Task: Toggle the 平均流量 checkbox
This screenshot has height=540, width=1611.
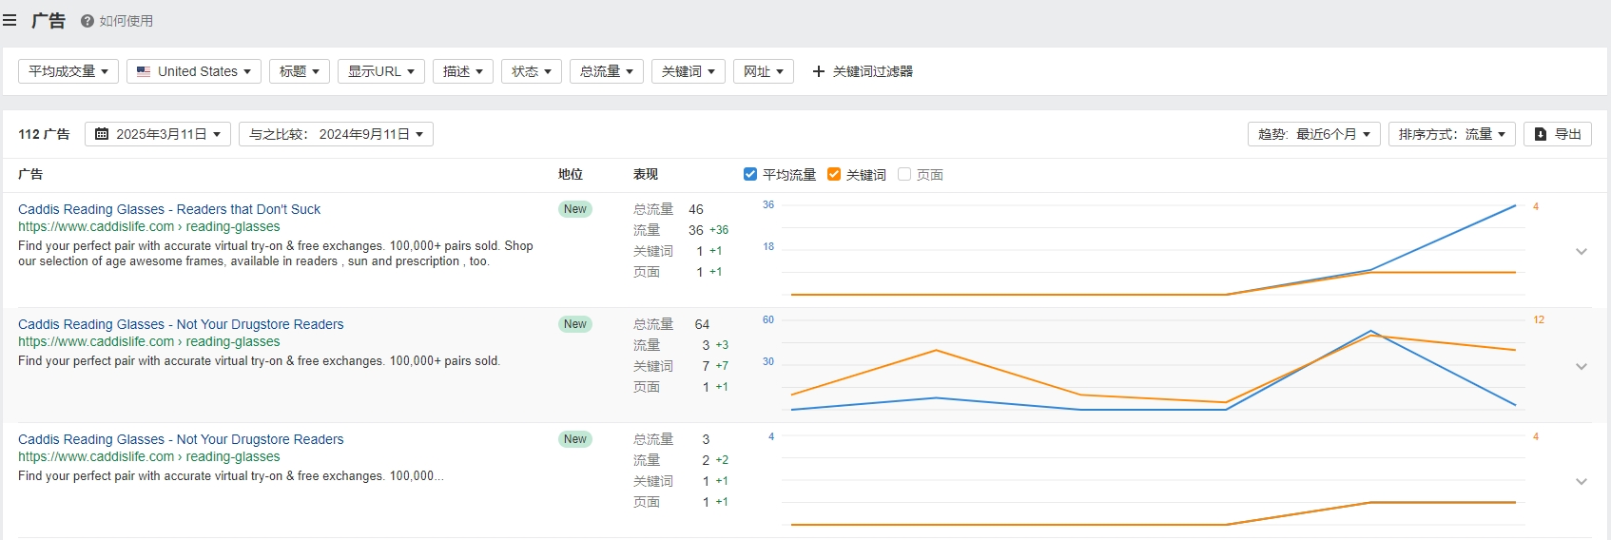Action: pyautogui.click(x=750, y=174)
